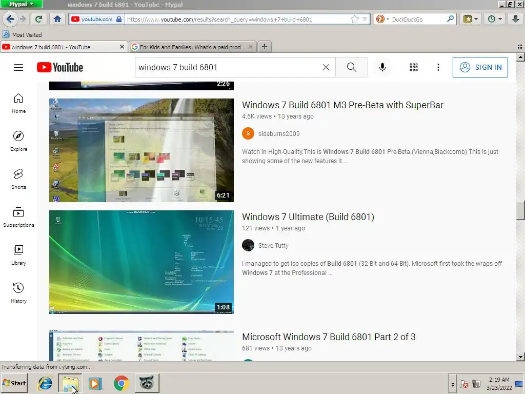Click the YouTube logo
Viewport: 525px width, 394px height.
(x=60, y=67)
